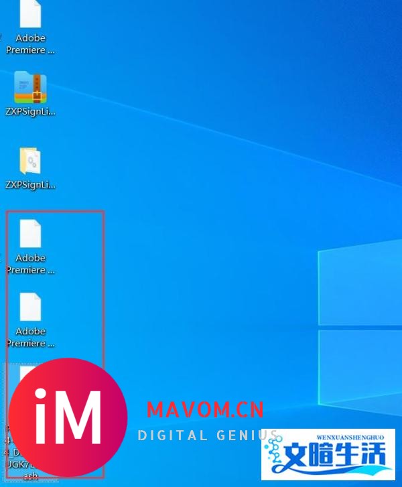
Task: Click first Adobe Premiere label inside red box
Action: point(30,264)
